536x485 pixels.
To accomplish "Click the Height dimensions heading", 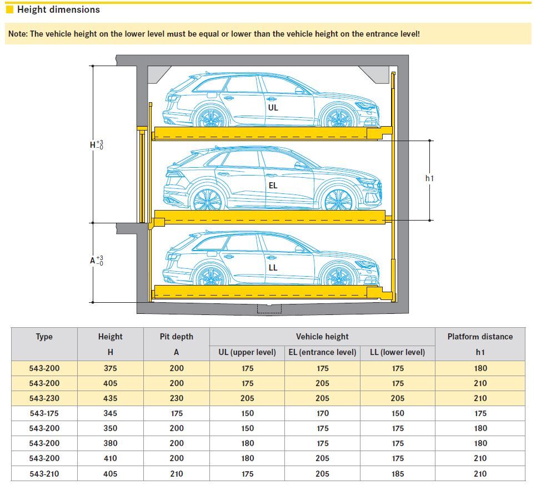I will [x=58, y=9].
